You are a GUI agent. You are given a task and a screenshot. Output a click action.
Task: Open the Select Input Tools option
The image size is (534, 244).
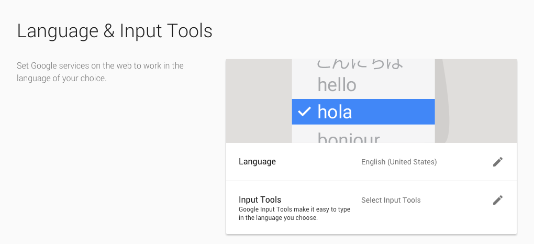pyautogui.click(x=391, y=200)
